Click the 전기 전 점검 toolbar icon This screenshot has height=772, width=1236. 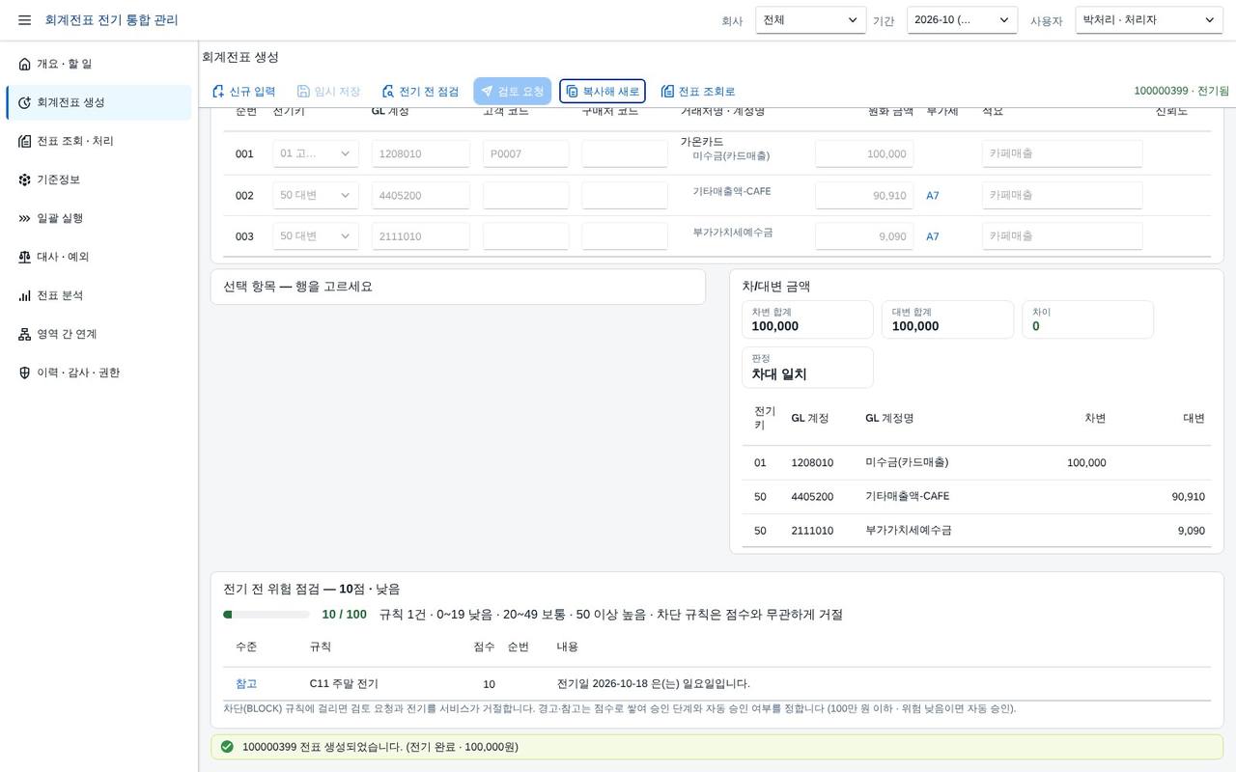coord(388,92)
